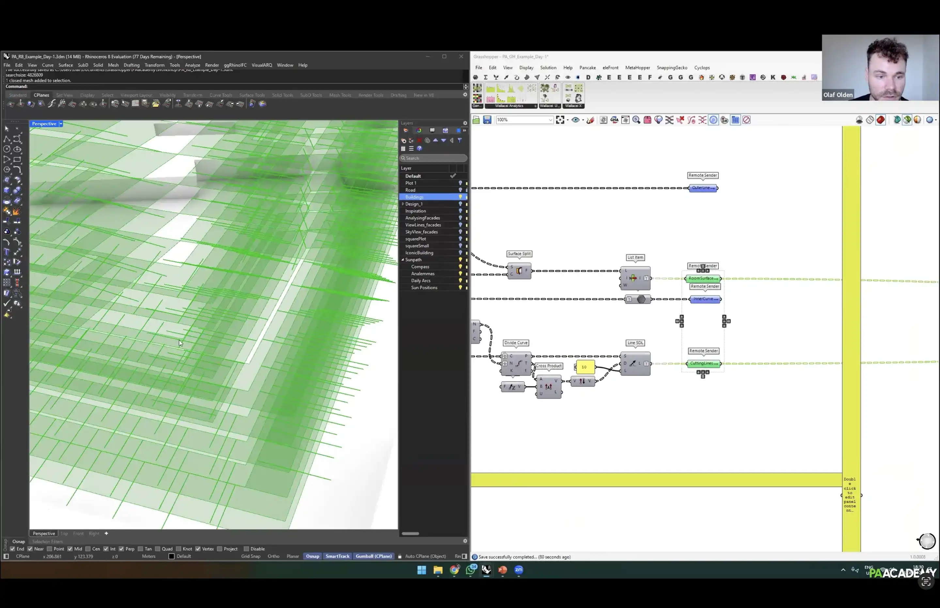Click the GHA icon in Grasshopper toolbar
The width and height of the screenshot is (940, 608).
point(614,120)
